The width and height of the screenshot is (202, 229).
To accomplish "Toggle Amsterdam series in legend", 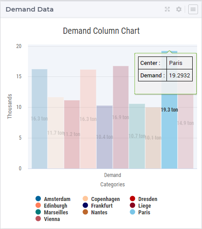I will point(53,199).
